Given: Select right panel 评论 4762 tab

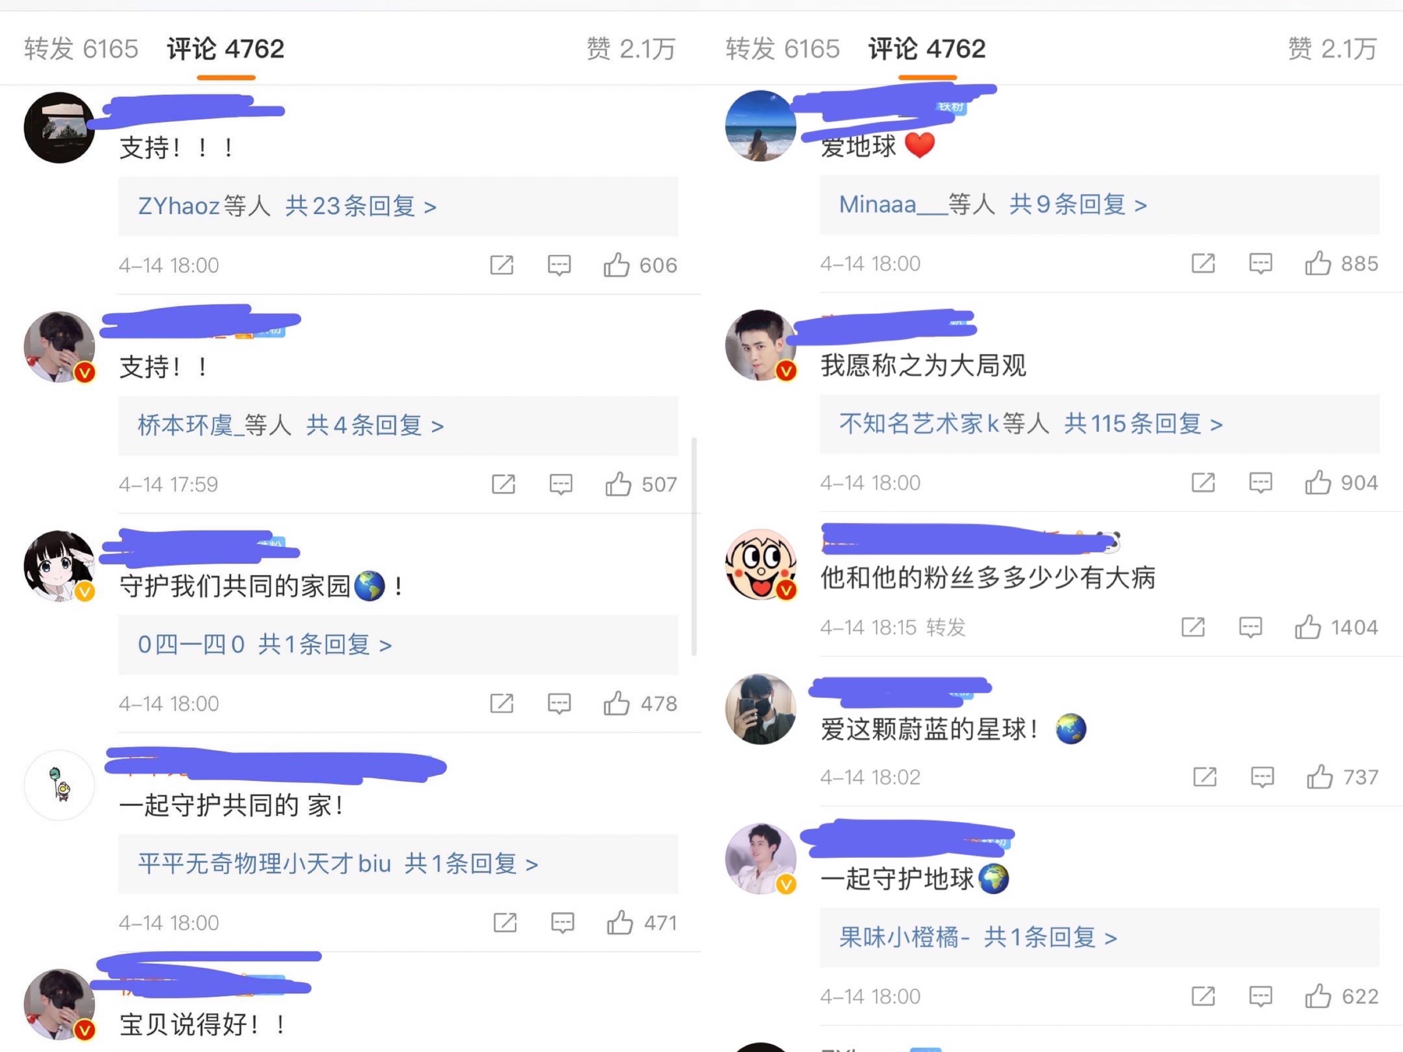Looking at the screenshot, I should pyautogui.click(x=927, y=49).
